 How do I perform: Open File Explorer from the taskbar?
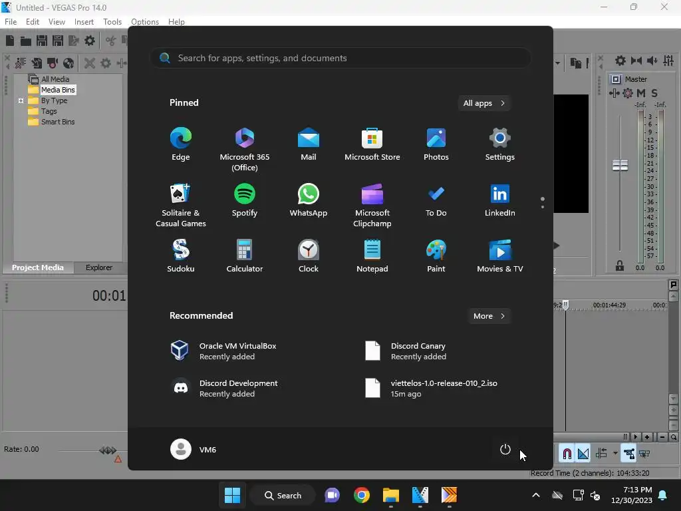coord(391,495)
